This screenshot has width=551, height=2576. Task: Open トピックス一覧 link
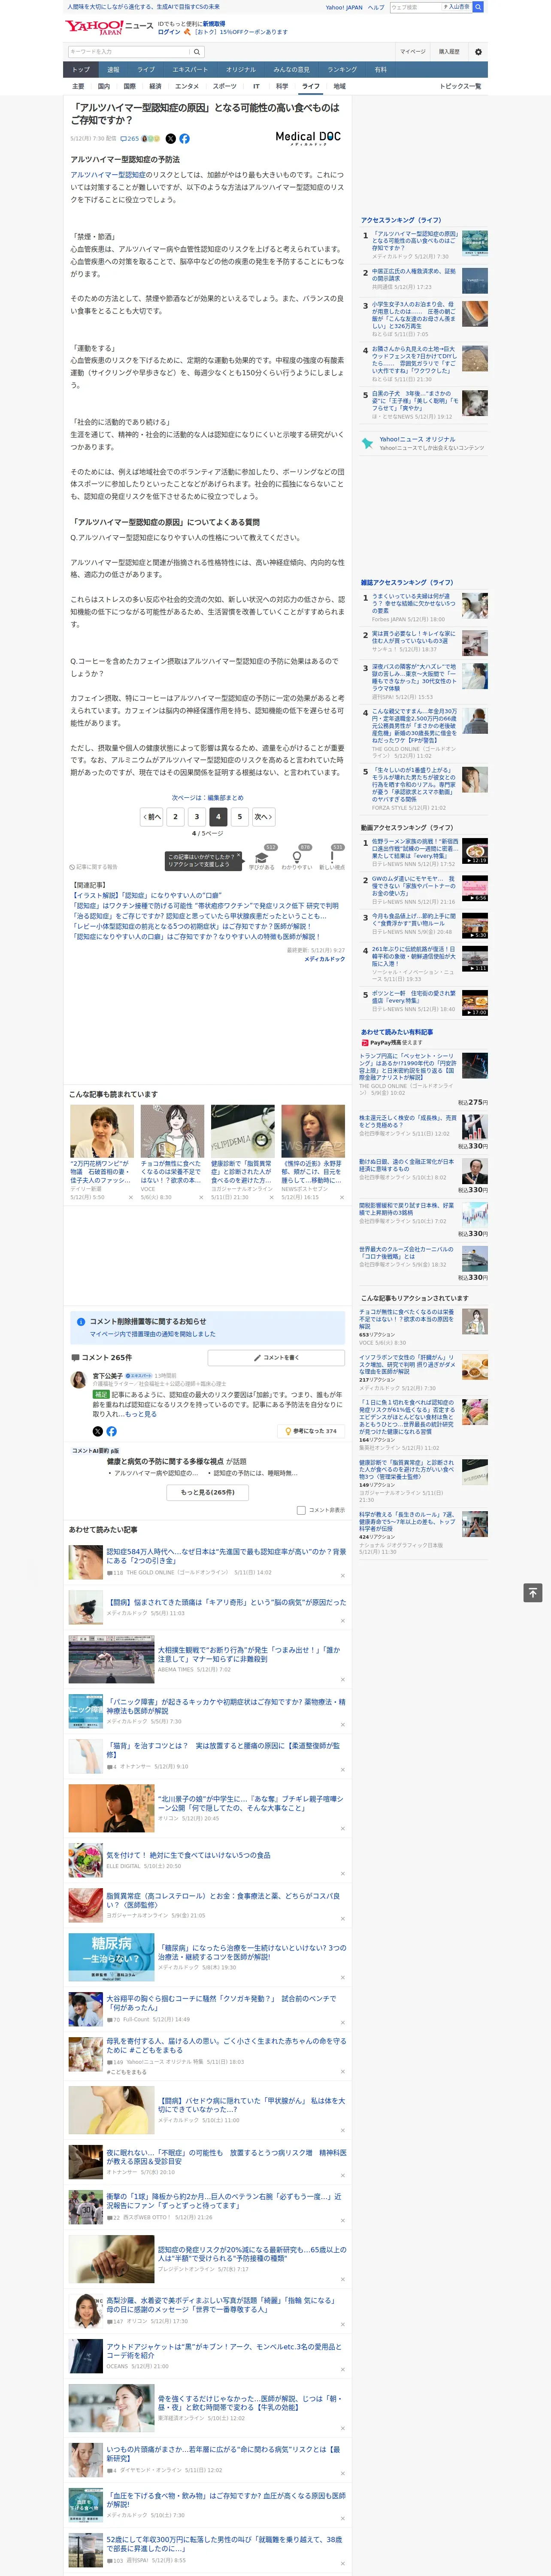[460, 86]
